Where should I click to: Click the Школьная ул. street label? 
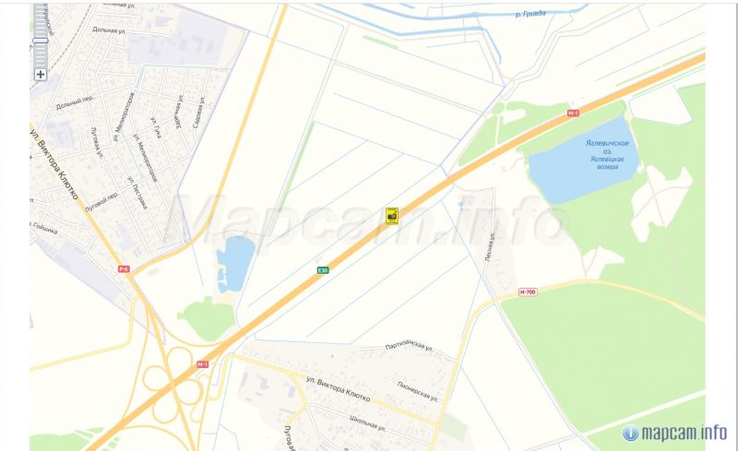coord(367,423)
